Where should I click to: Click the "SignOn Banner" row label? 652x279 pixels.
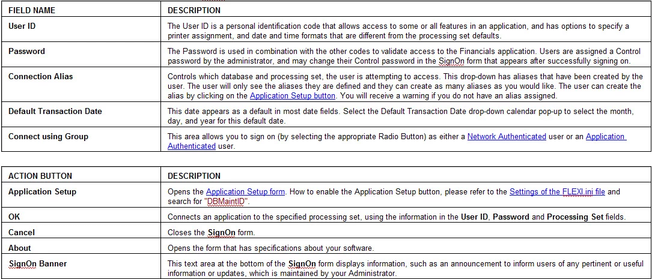click(x=37, y=263)
